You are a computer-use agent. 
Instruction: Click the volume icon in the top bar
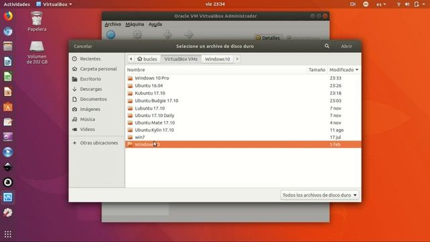tap(407, 4)
